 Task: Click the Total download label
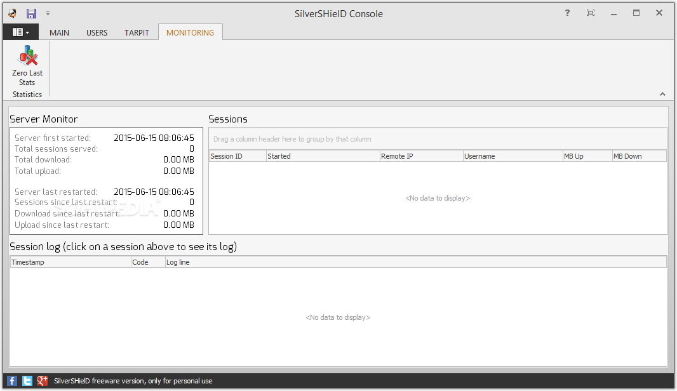pyautogui.click(x=43, y=160)
